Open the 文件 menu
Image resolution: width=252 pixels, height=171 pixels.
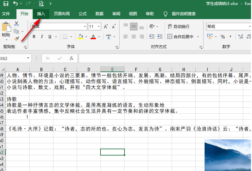click(x=6, y=14)
